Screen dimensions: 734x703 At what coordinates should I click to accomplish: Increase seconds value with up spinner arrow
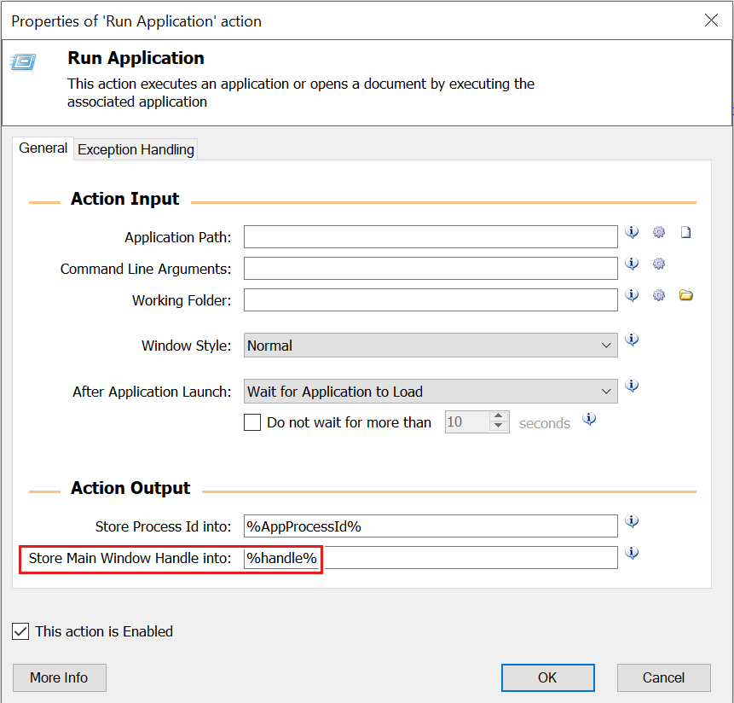click(499, 416)
